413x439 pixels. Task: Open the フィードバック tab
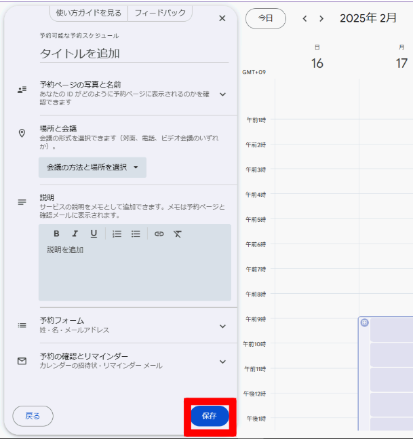click(x=160, y=13)
